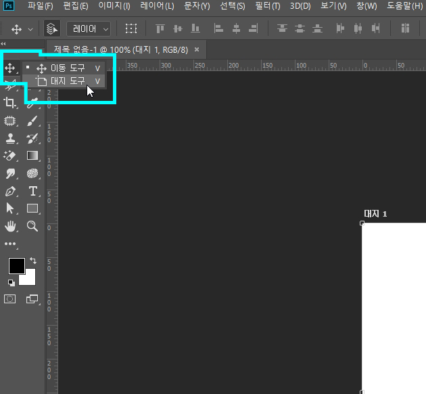Align right edges of layers
The width and height of the screenshot is (426, 394).
[x=254, y=28]
